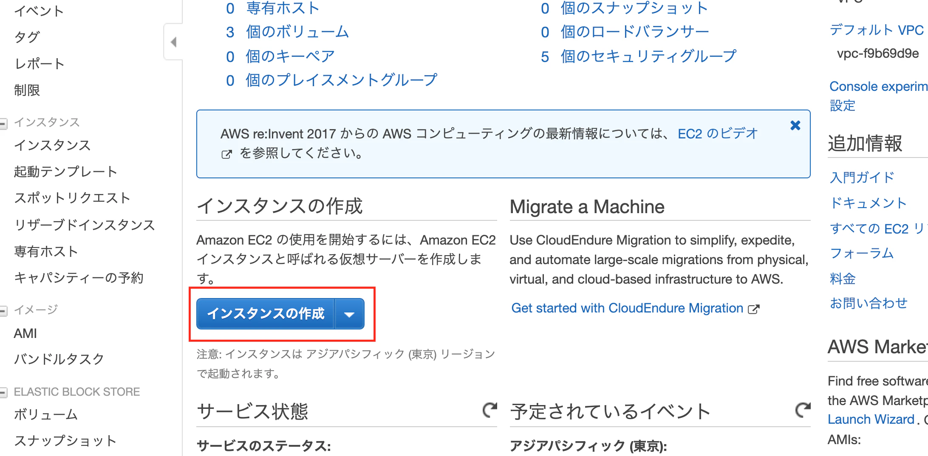Collapse the ELASTIC BLOCK STORE section
This screenshot has width=928, height=456.
[x=4, y=391]
